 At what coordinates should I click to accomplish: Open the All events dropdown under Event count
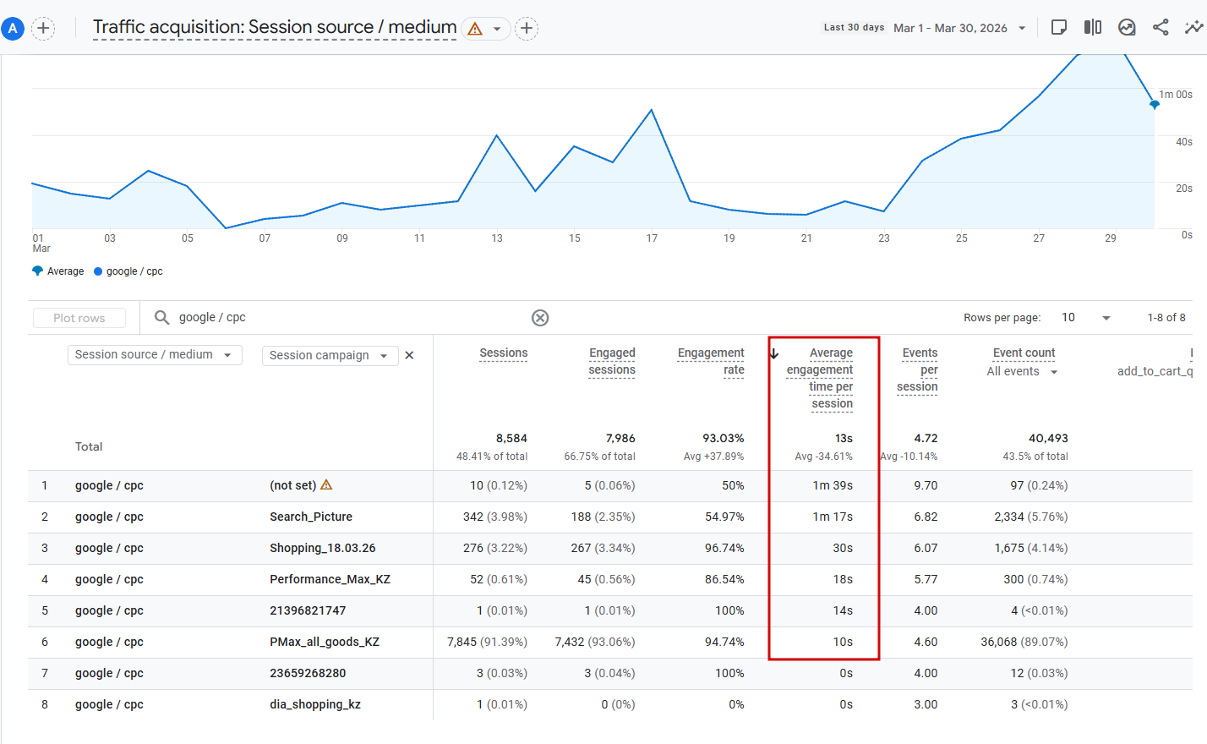point(1022,372)
